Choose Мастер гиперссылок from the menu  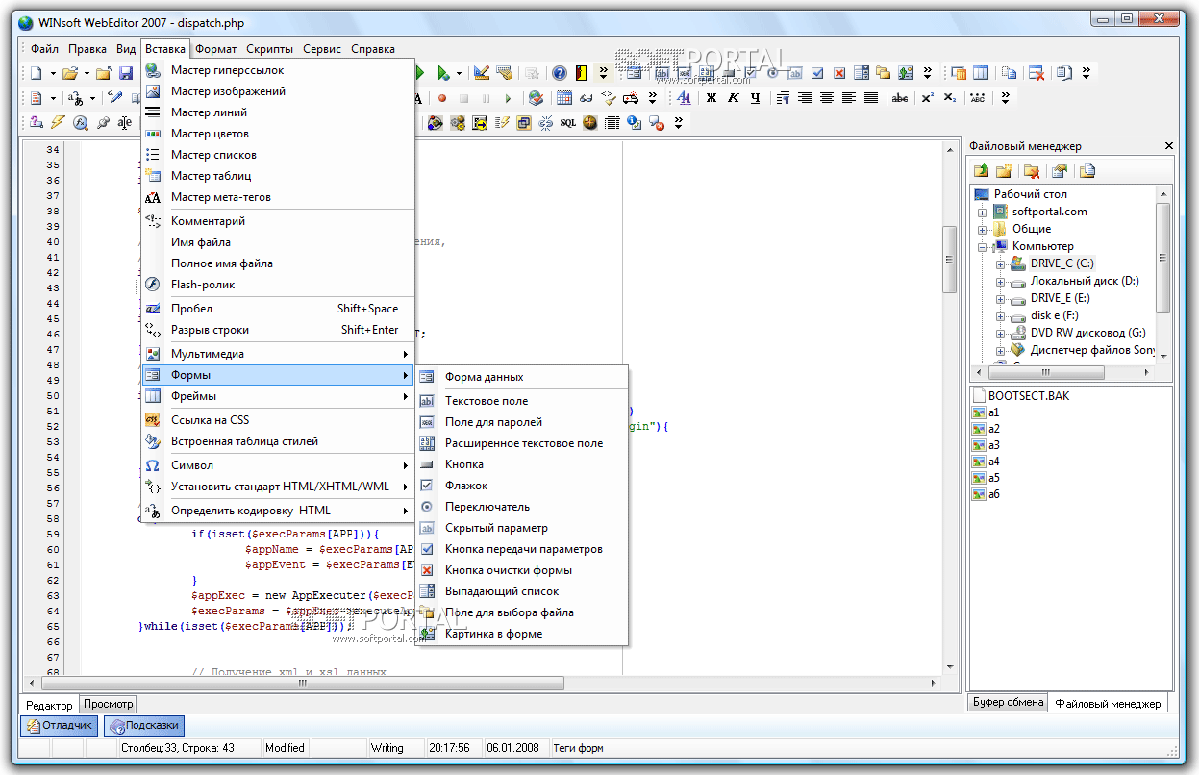(x=278, y=70)
